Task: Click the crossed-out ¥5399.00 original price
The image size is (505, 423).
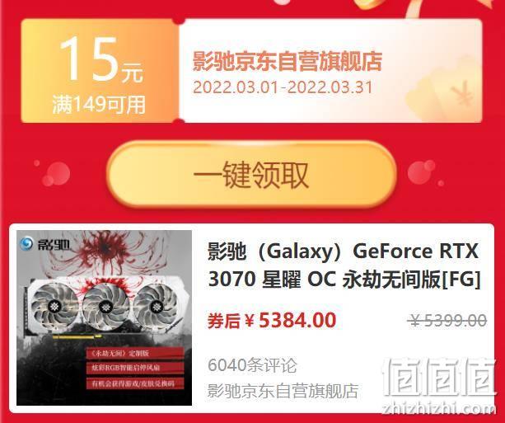Action: point(447,321)
